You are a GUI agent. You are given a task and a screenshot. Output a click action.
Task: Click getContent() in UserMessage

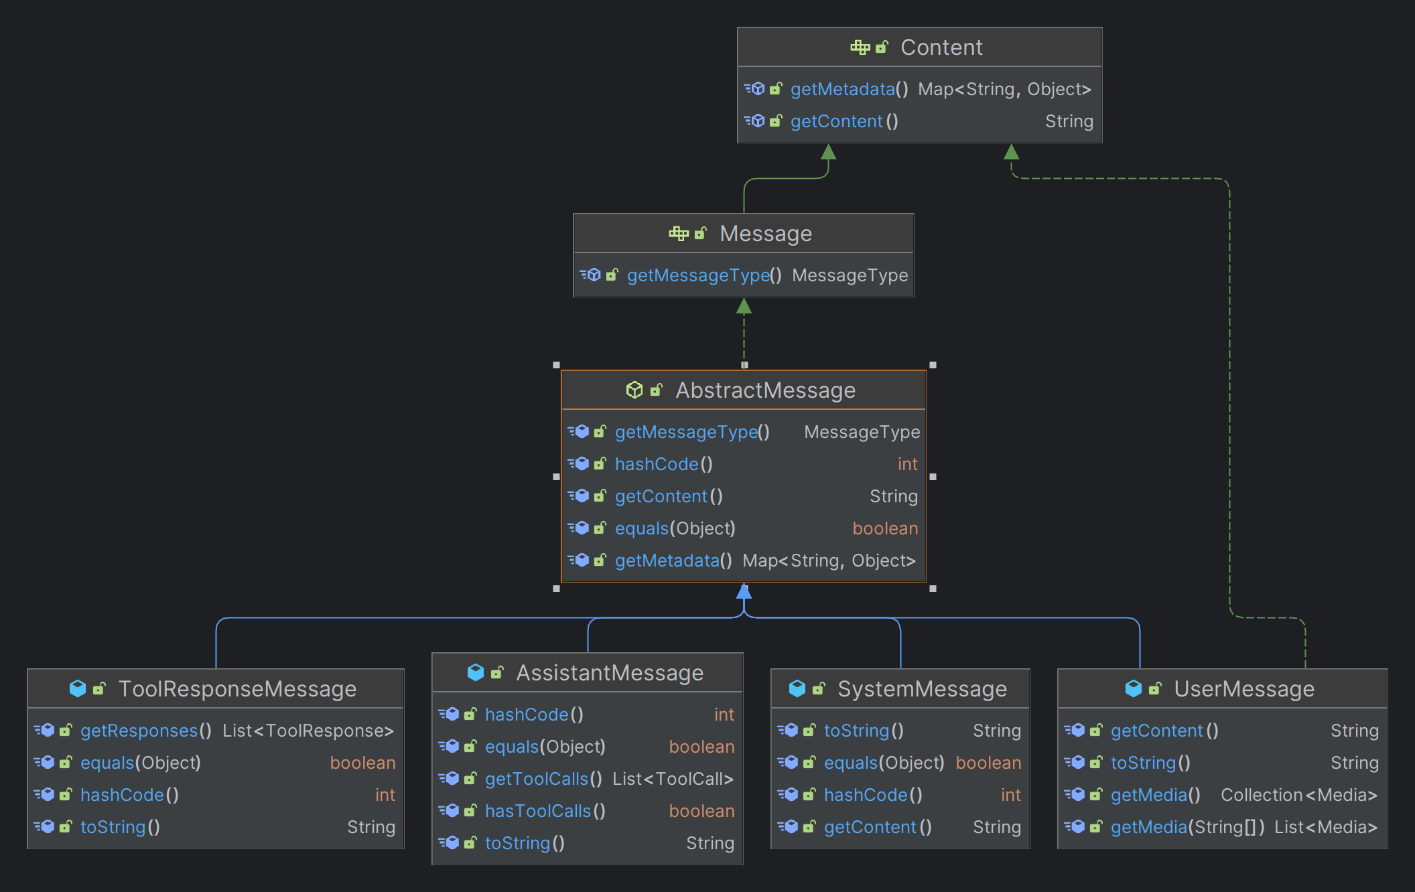coord(1164,731)
